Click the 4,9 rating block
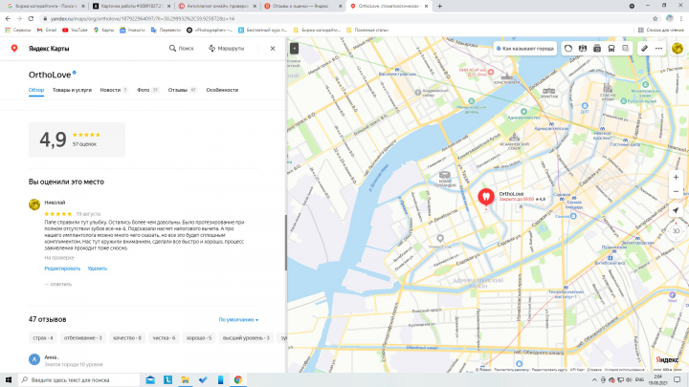Screen dimensions: 689x387 coord(77,140)
